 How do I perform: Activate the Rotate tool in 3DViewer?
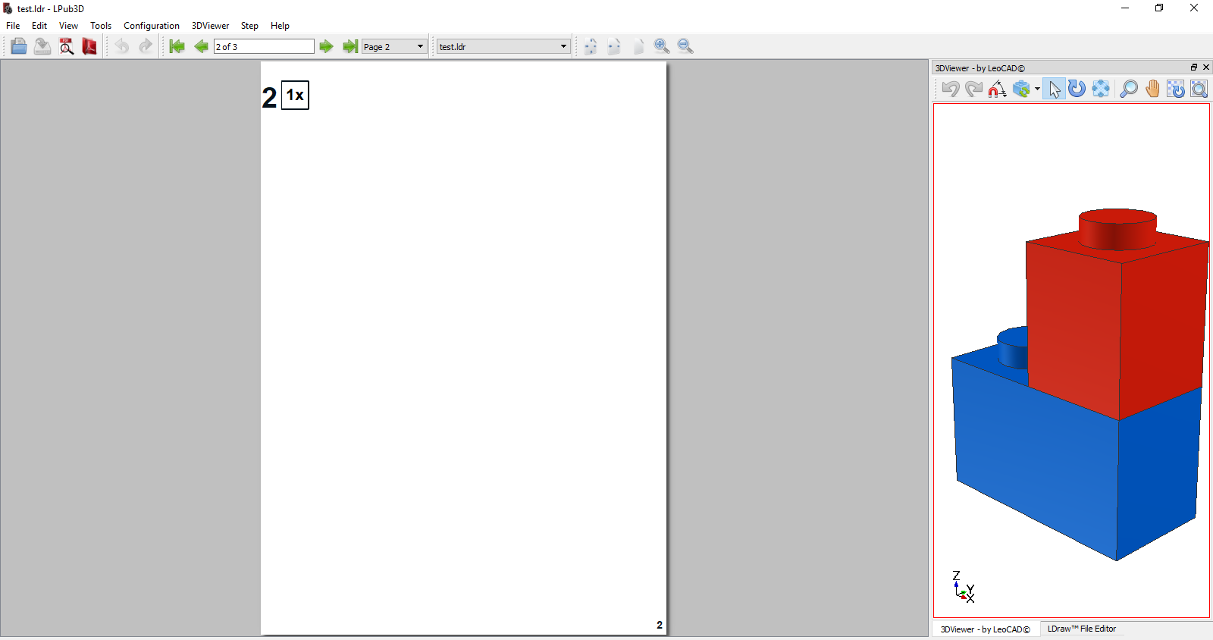coord(1077,89)
